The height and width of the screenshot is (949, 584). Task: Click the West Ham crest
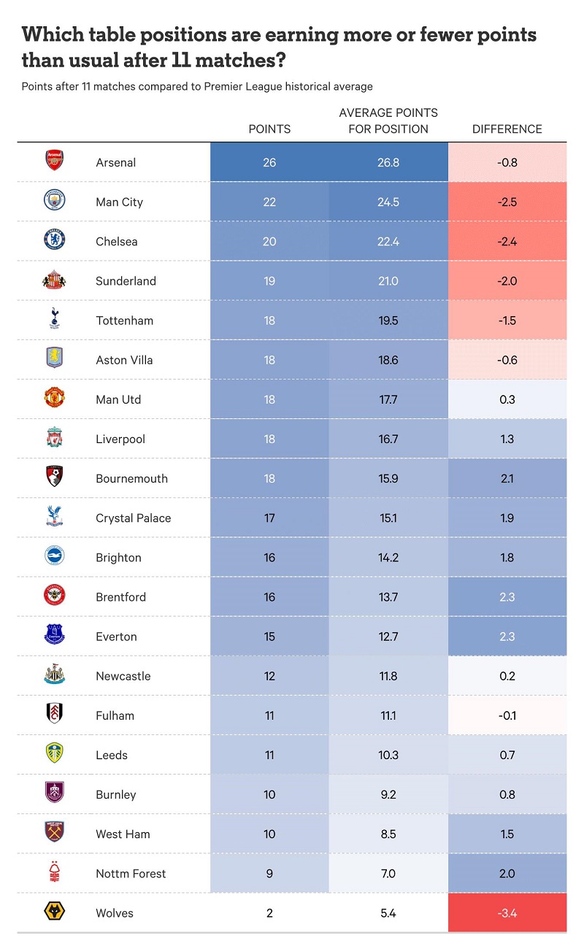[54, 833]
